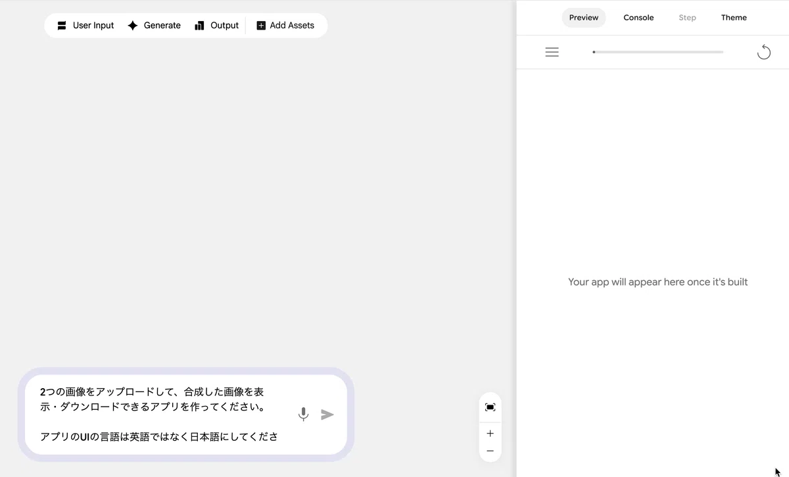Send the prompt with the arrow icon

[327, 414]
